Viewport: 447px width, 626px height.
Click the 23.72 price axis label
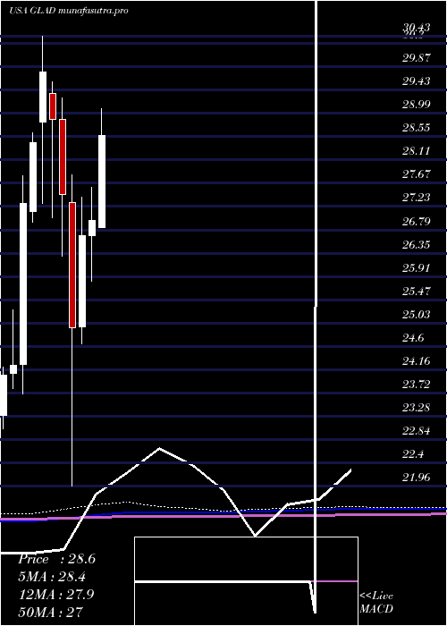pyautogui.click(x=417, y=385)
